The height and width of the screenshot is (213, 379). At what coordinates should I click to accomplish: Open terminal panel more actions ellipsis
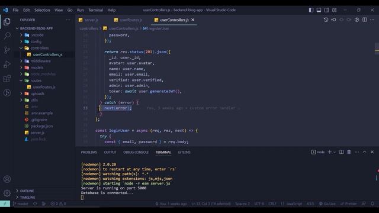(356, 152)
